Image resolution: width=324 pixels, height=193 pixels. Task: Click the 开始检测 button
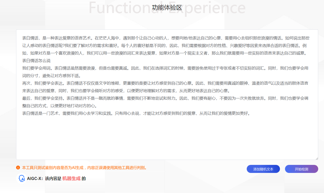point(301,169)
